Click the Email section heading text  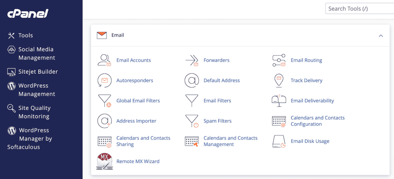(118, 35)
